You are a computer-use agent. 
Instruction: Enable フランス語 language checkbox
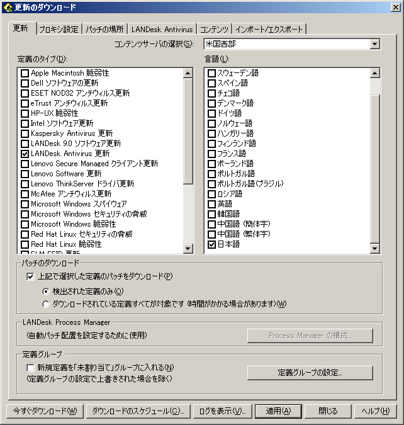click(211, 154)
